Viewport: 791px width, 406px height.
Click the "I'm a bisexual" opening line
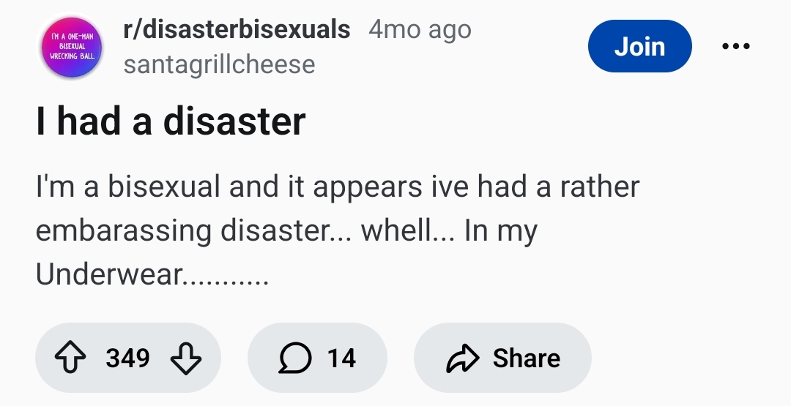coord(128,187)
